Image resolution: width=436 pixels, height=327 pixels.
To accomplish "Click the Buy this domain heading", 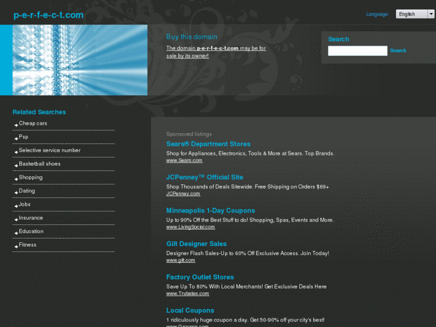I will pyautogui.click(x=191, y=37).
